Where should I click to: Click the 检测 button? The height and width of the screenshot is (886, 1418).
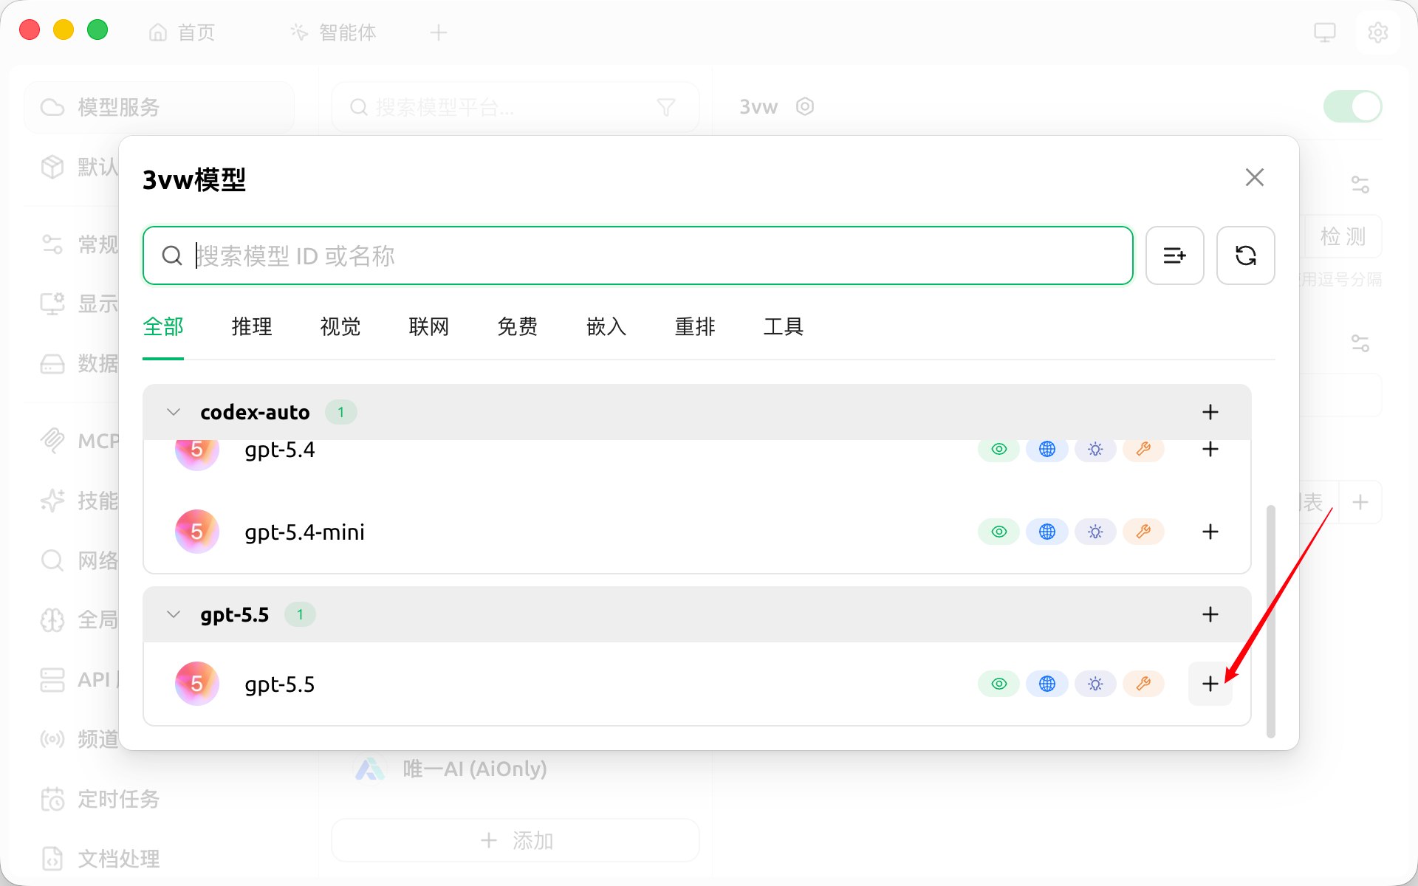click(1343, 236)
